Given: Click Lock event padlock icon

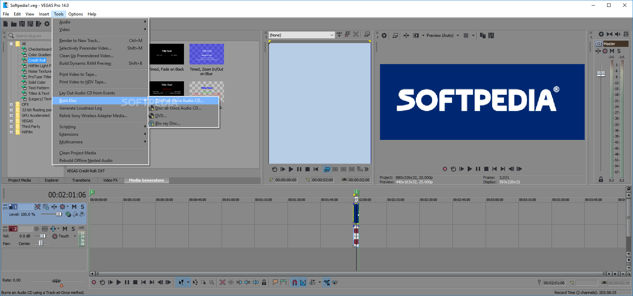Looking at the screenshot, I should point(264,282).
